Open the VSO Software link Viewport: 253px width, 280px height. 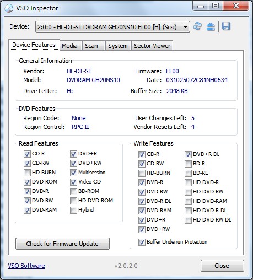coord(26,266)
